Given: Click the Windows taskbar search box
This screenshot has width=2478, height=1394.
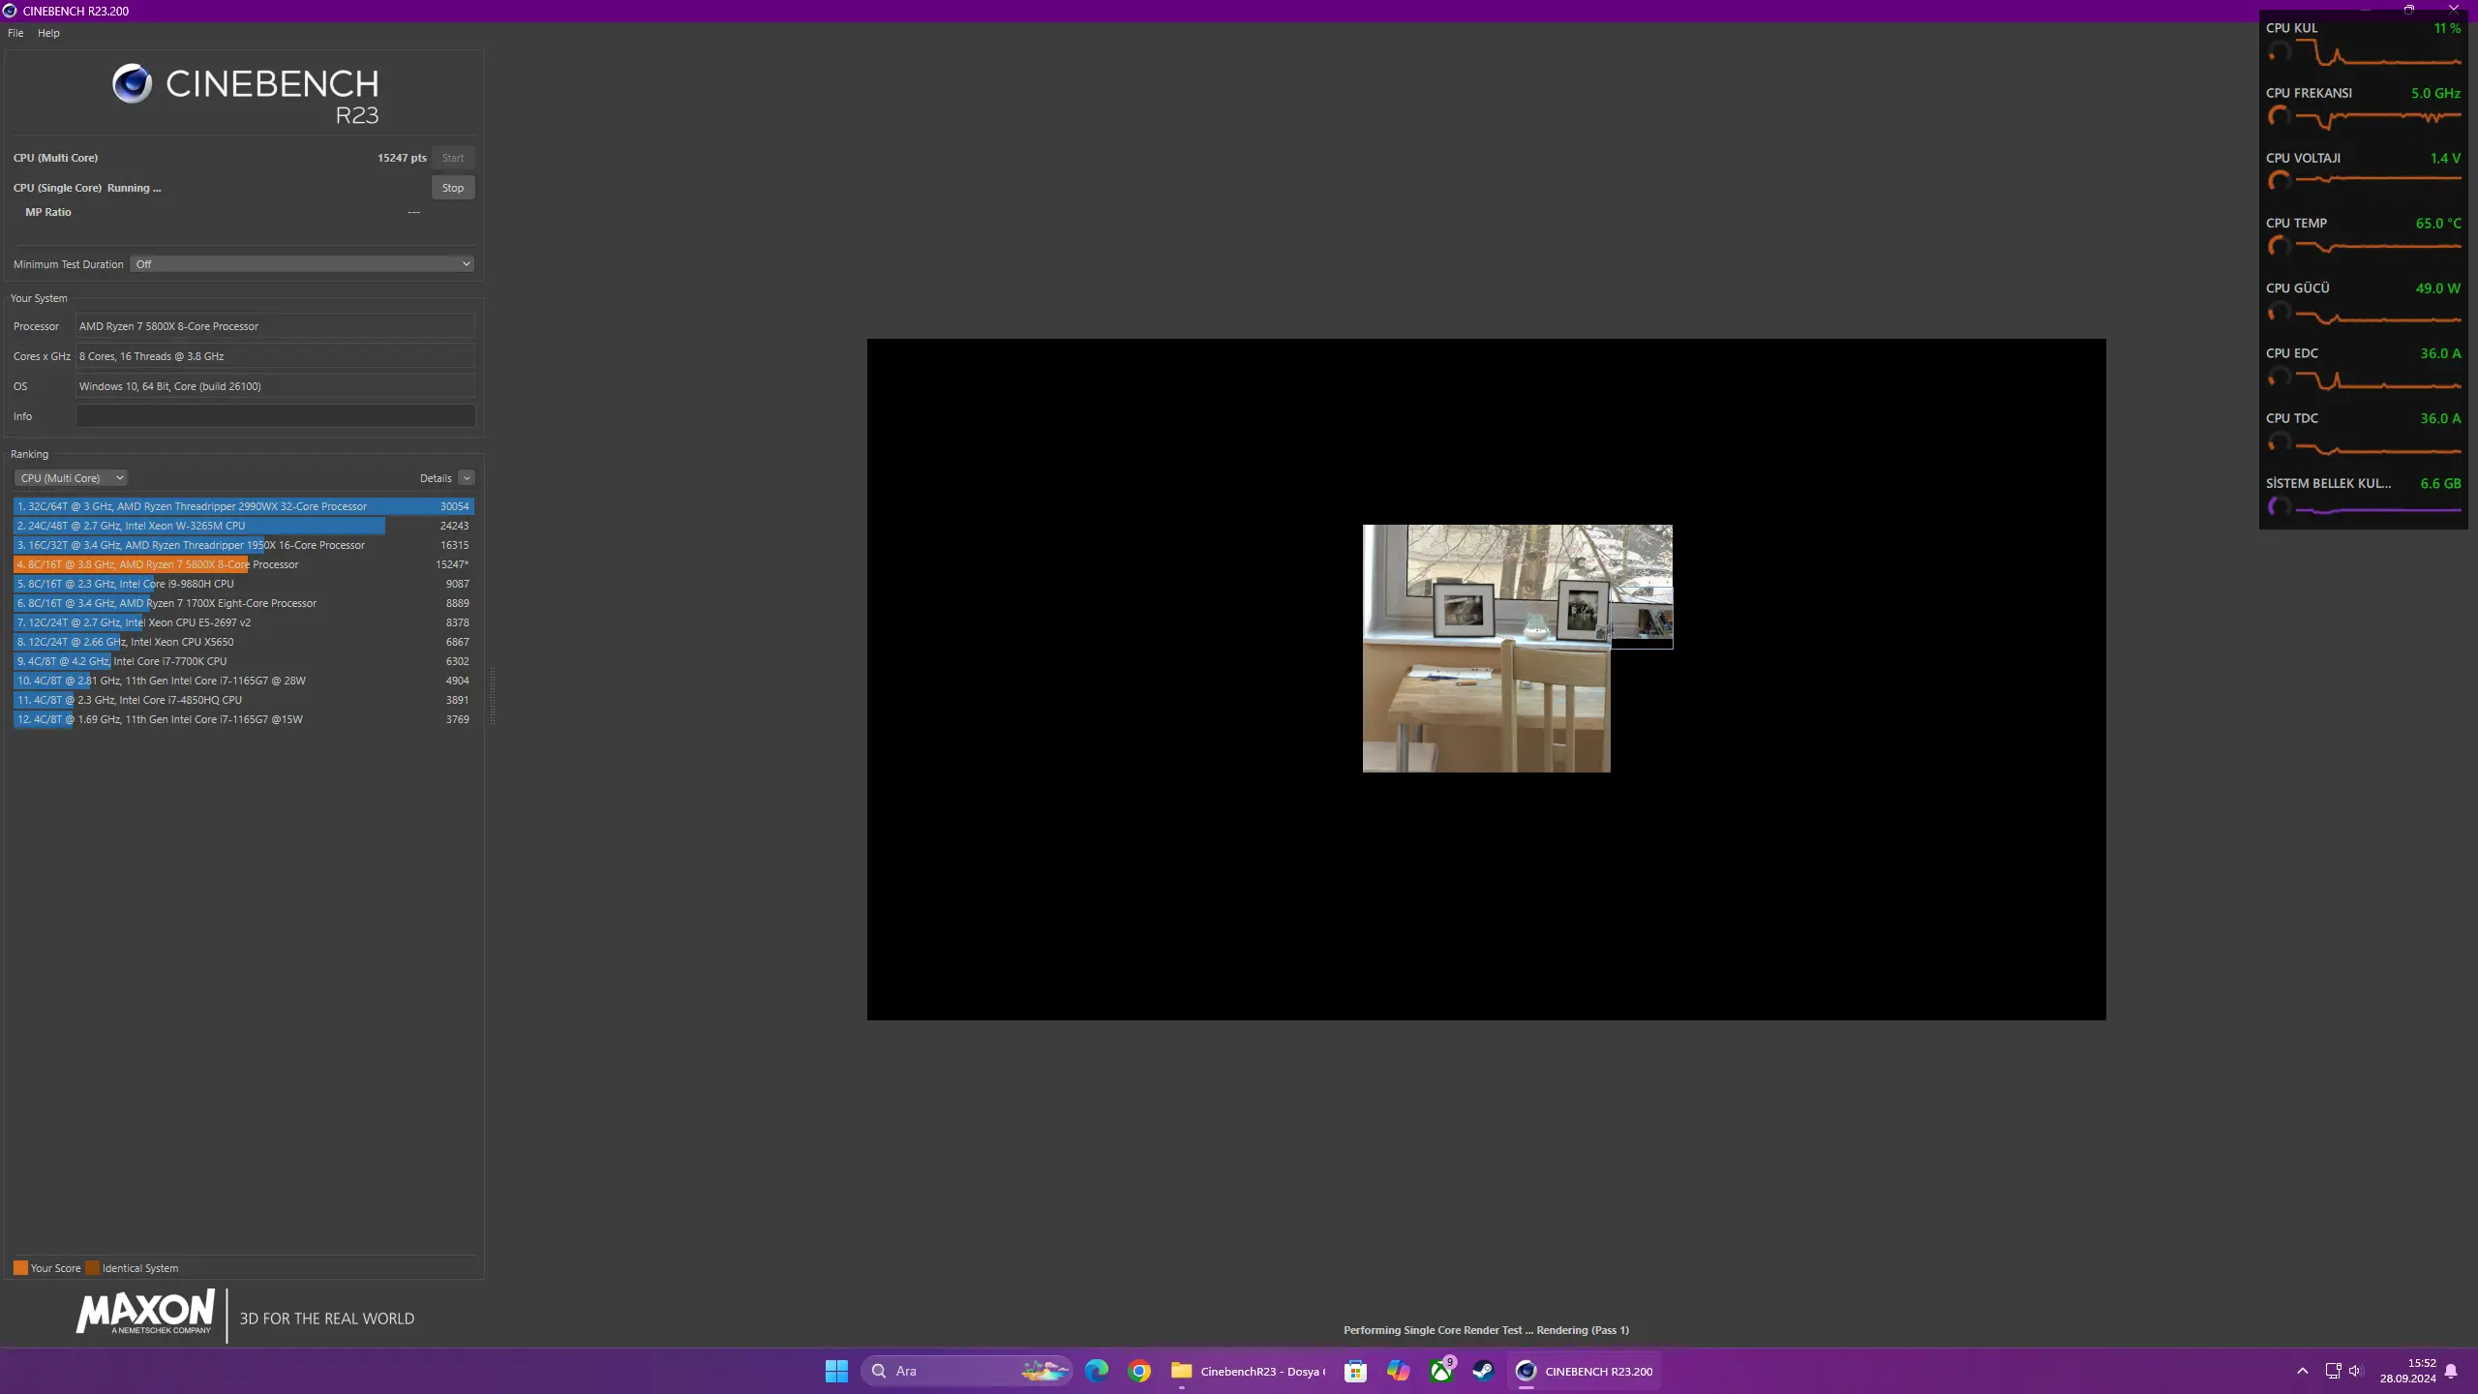Looking at the screenshot, I should click(966, 1371).
